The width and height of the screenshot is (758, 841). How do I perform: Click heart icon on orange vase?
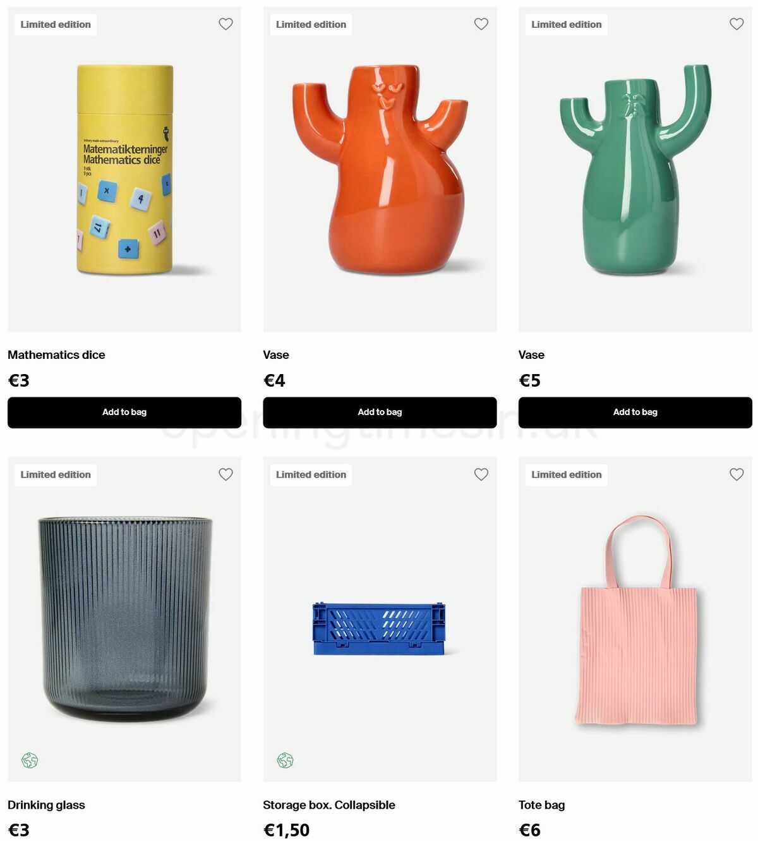481,24
